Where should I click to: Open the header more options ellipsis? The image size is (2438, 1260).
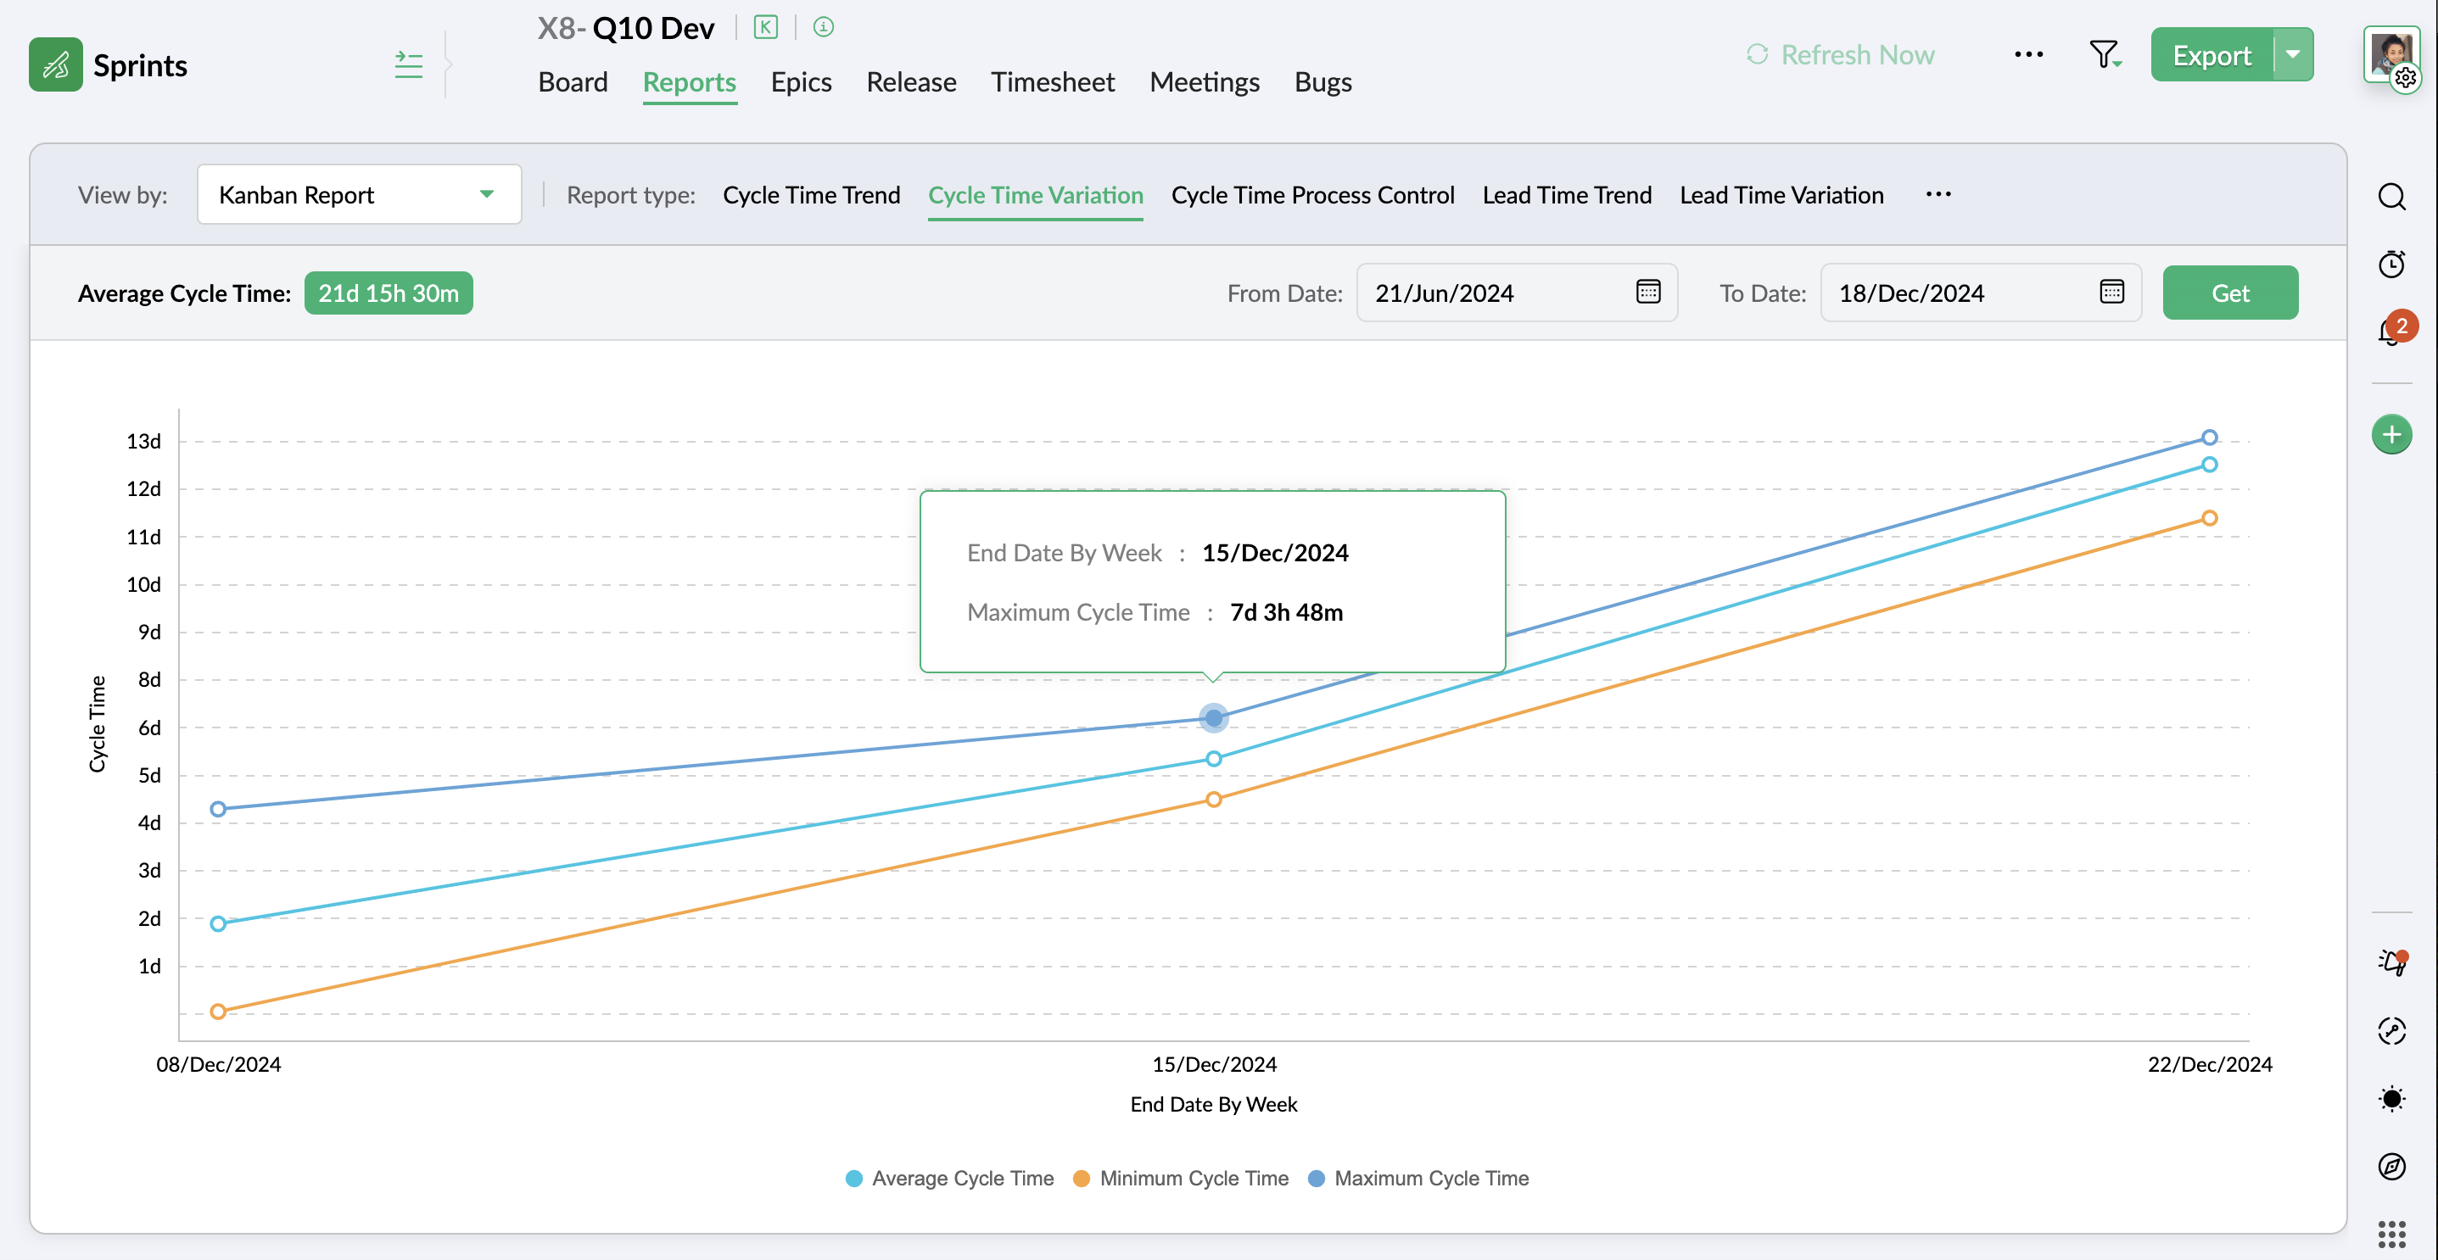[2028, 55]
